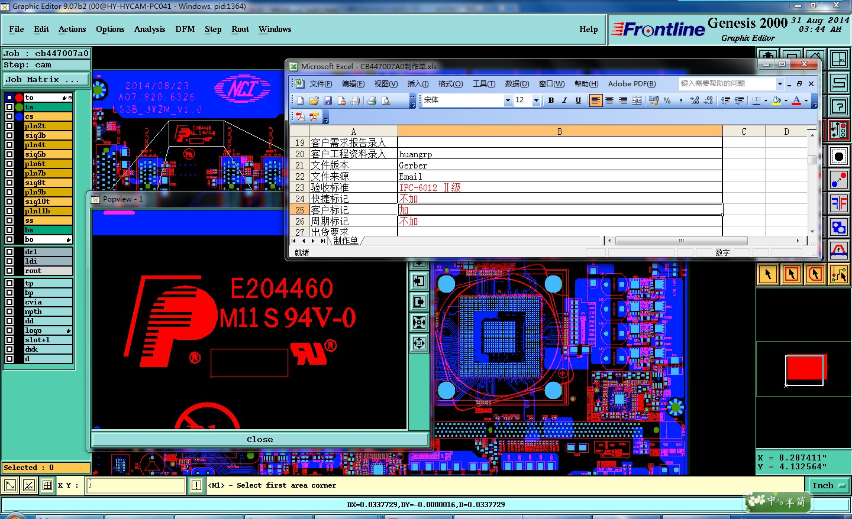
Task: Click the mirror F flip tool icon
Action: point(838,204)
